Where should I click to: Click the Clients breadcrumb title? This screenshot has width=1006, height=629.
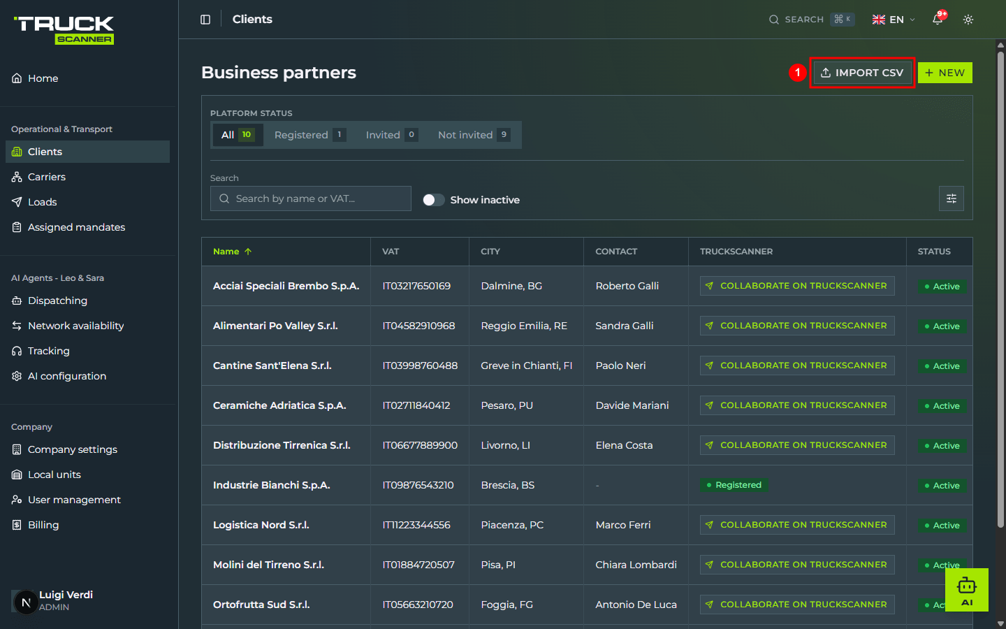tap(252, 20)
